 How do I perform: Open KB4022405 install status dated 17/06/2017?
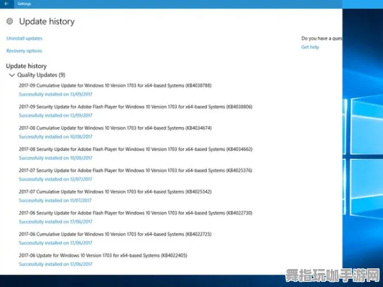[55, 264]
